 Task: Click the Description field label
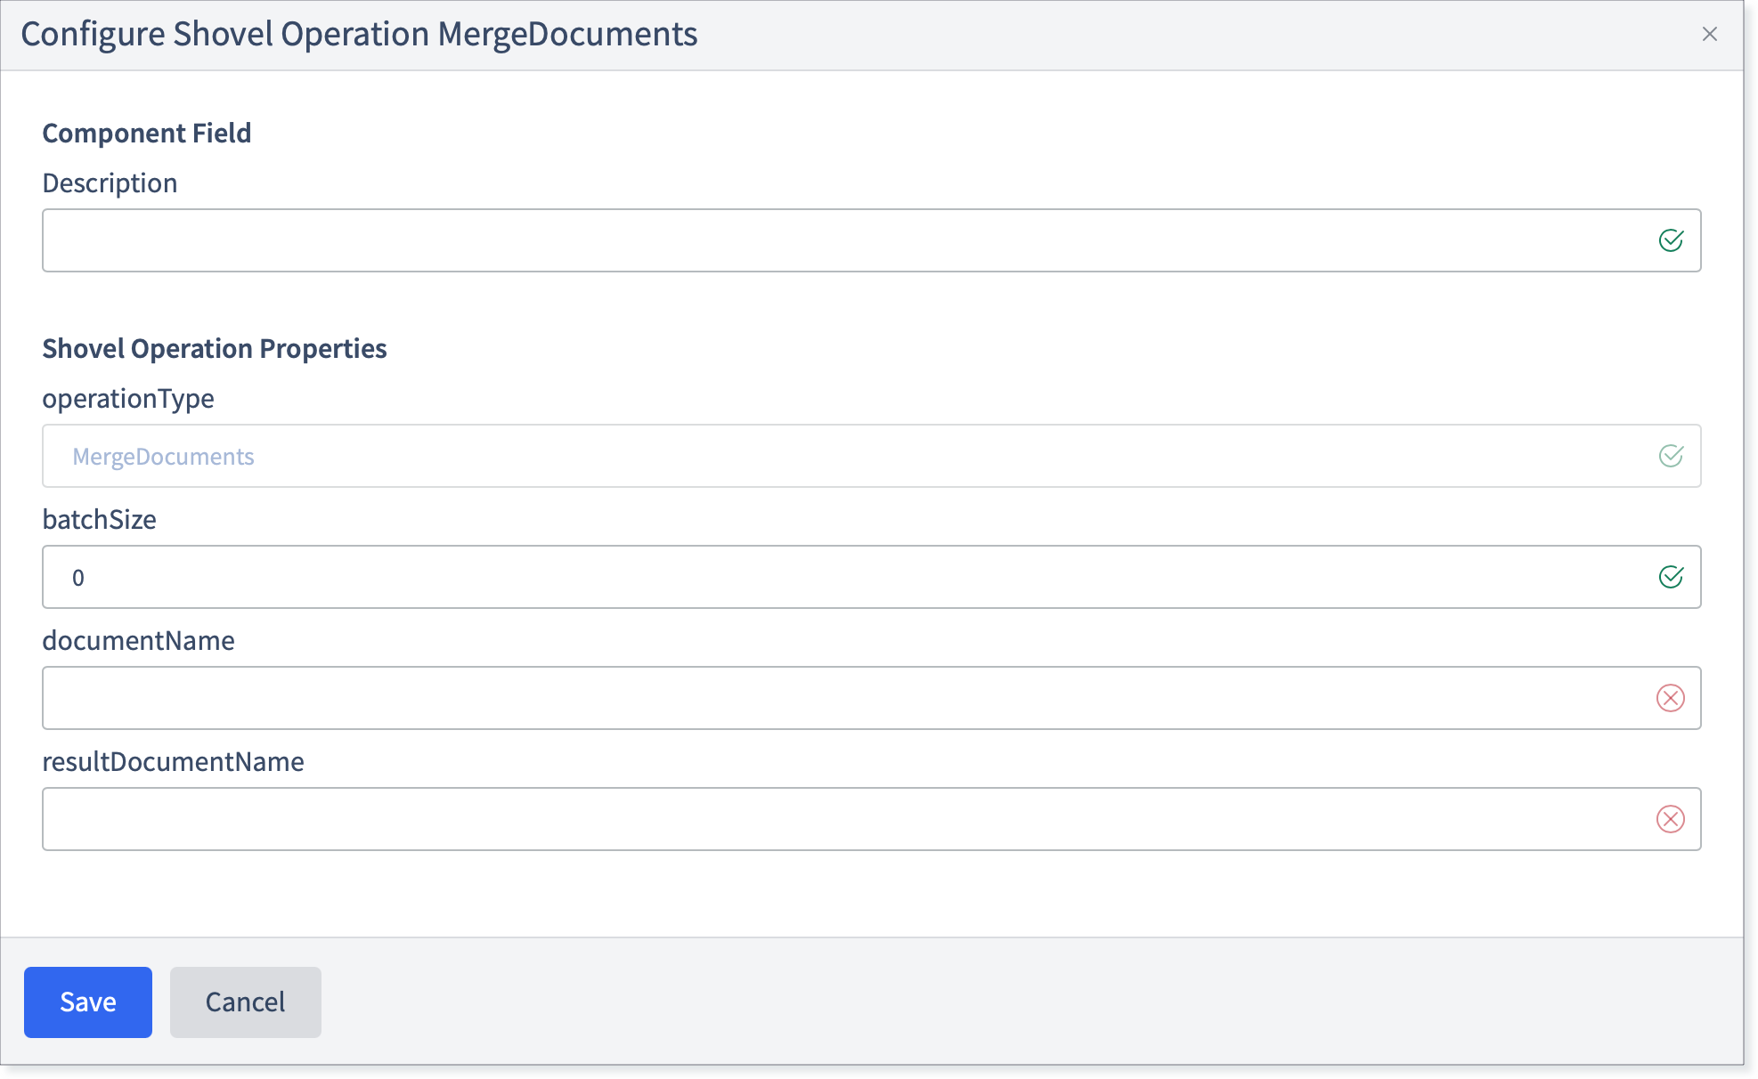(110, 183)
